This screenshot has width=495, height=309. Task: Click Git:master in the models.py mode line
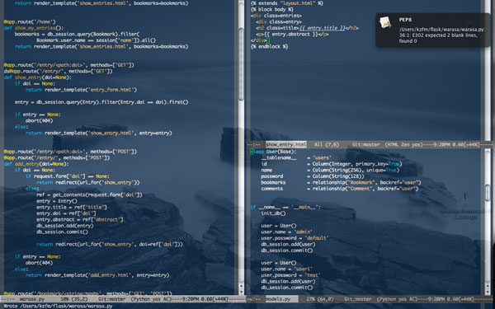(358, 299)
